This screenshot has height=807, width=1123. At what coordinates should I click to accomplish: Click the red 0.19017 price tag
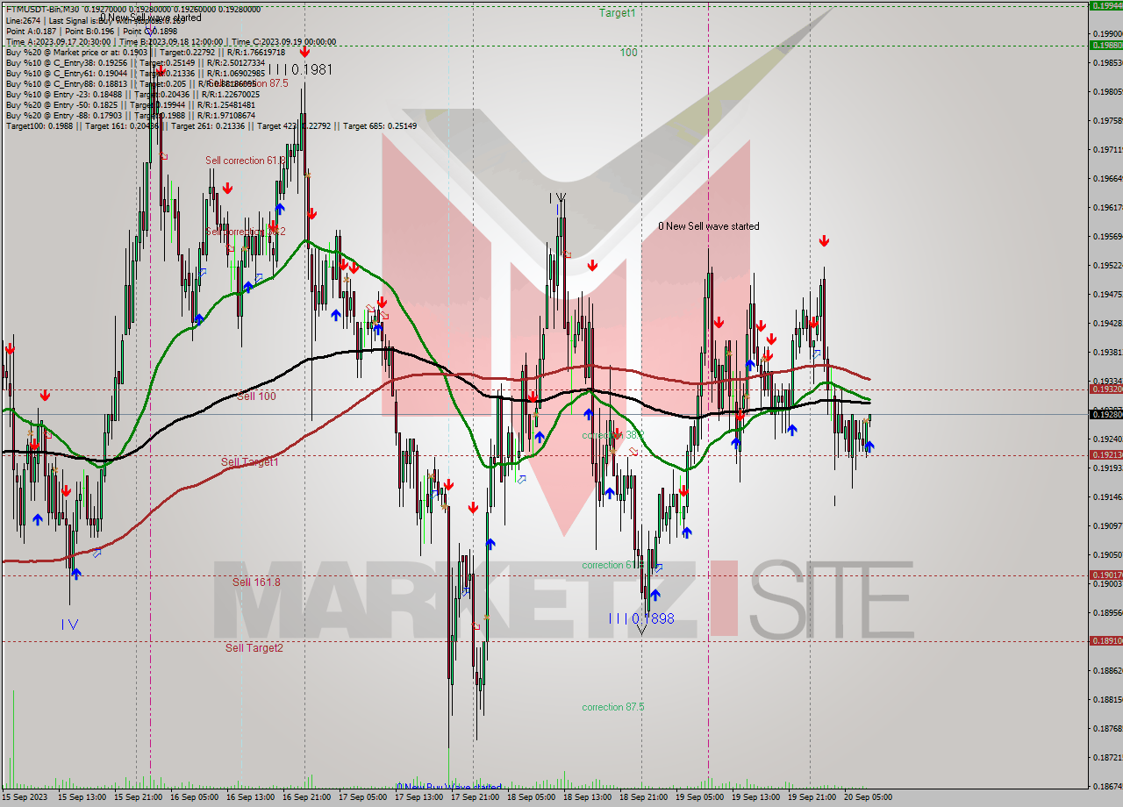pos(1105,575)
